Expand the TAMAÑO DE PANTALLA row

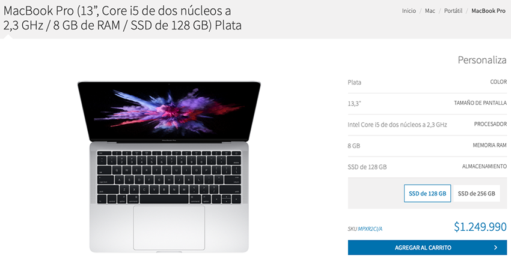pyautogui.click(x=427, y=103)
